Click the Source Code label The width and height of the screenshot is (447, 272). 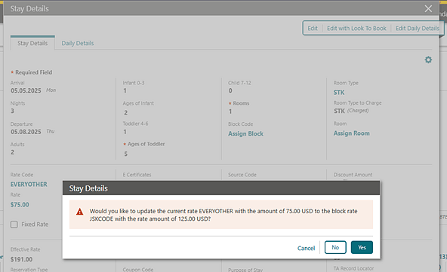coord(242,175)
